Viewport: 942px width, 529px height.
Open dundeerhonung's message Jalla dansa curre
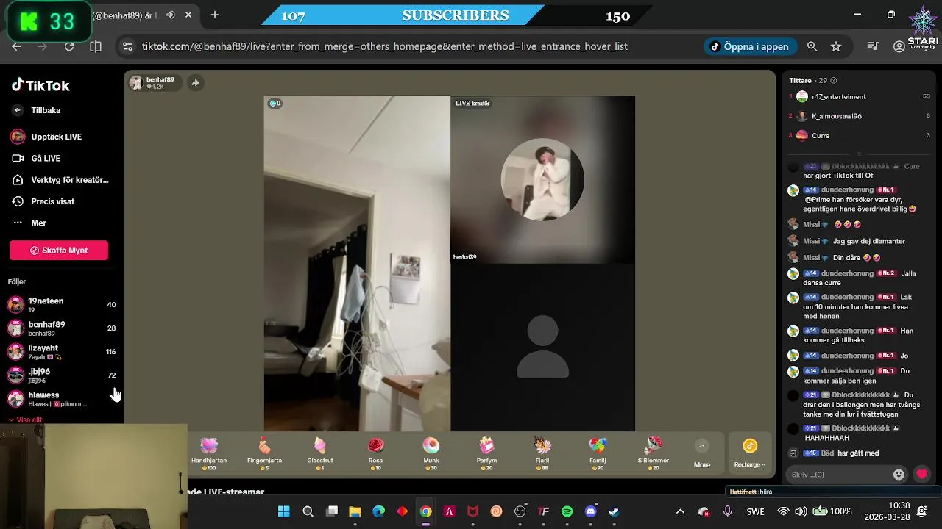tap(854, 278)
